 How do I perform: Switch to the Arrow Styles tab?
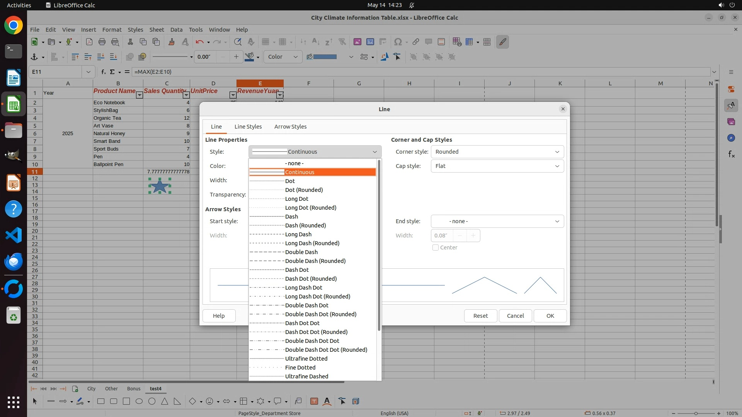pos(290,127)
